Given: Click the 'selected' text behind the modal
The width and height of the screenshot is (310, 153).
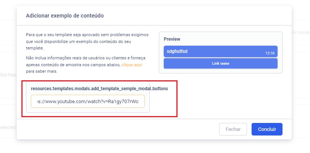Looking at the screenshot, I should click(x=8, y=127).
